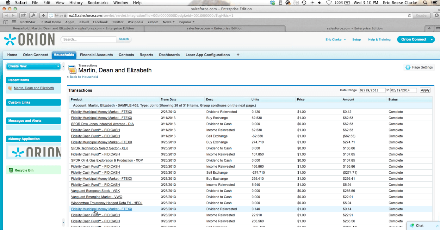Open the Dashboards tab
Screen dimensions: 440x230
169,55
